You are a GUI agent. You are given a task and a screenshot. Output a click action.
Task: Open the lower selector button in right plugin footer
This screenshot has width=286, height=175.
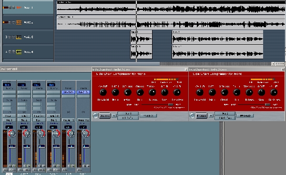tap(225, 118)
